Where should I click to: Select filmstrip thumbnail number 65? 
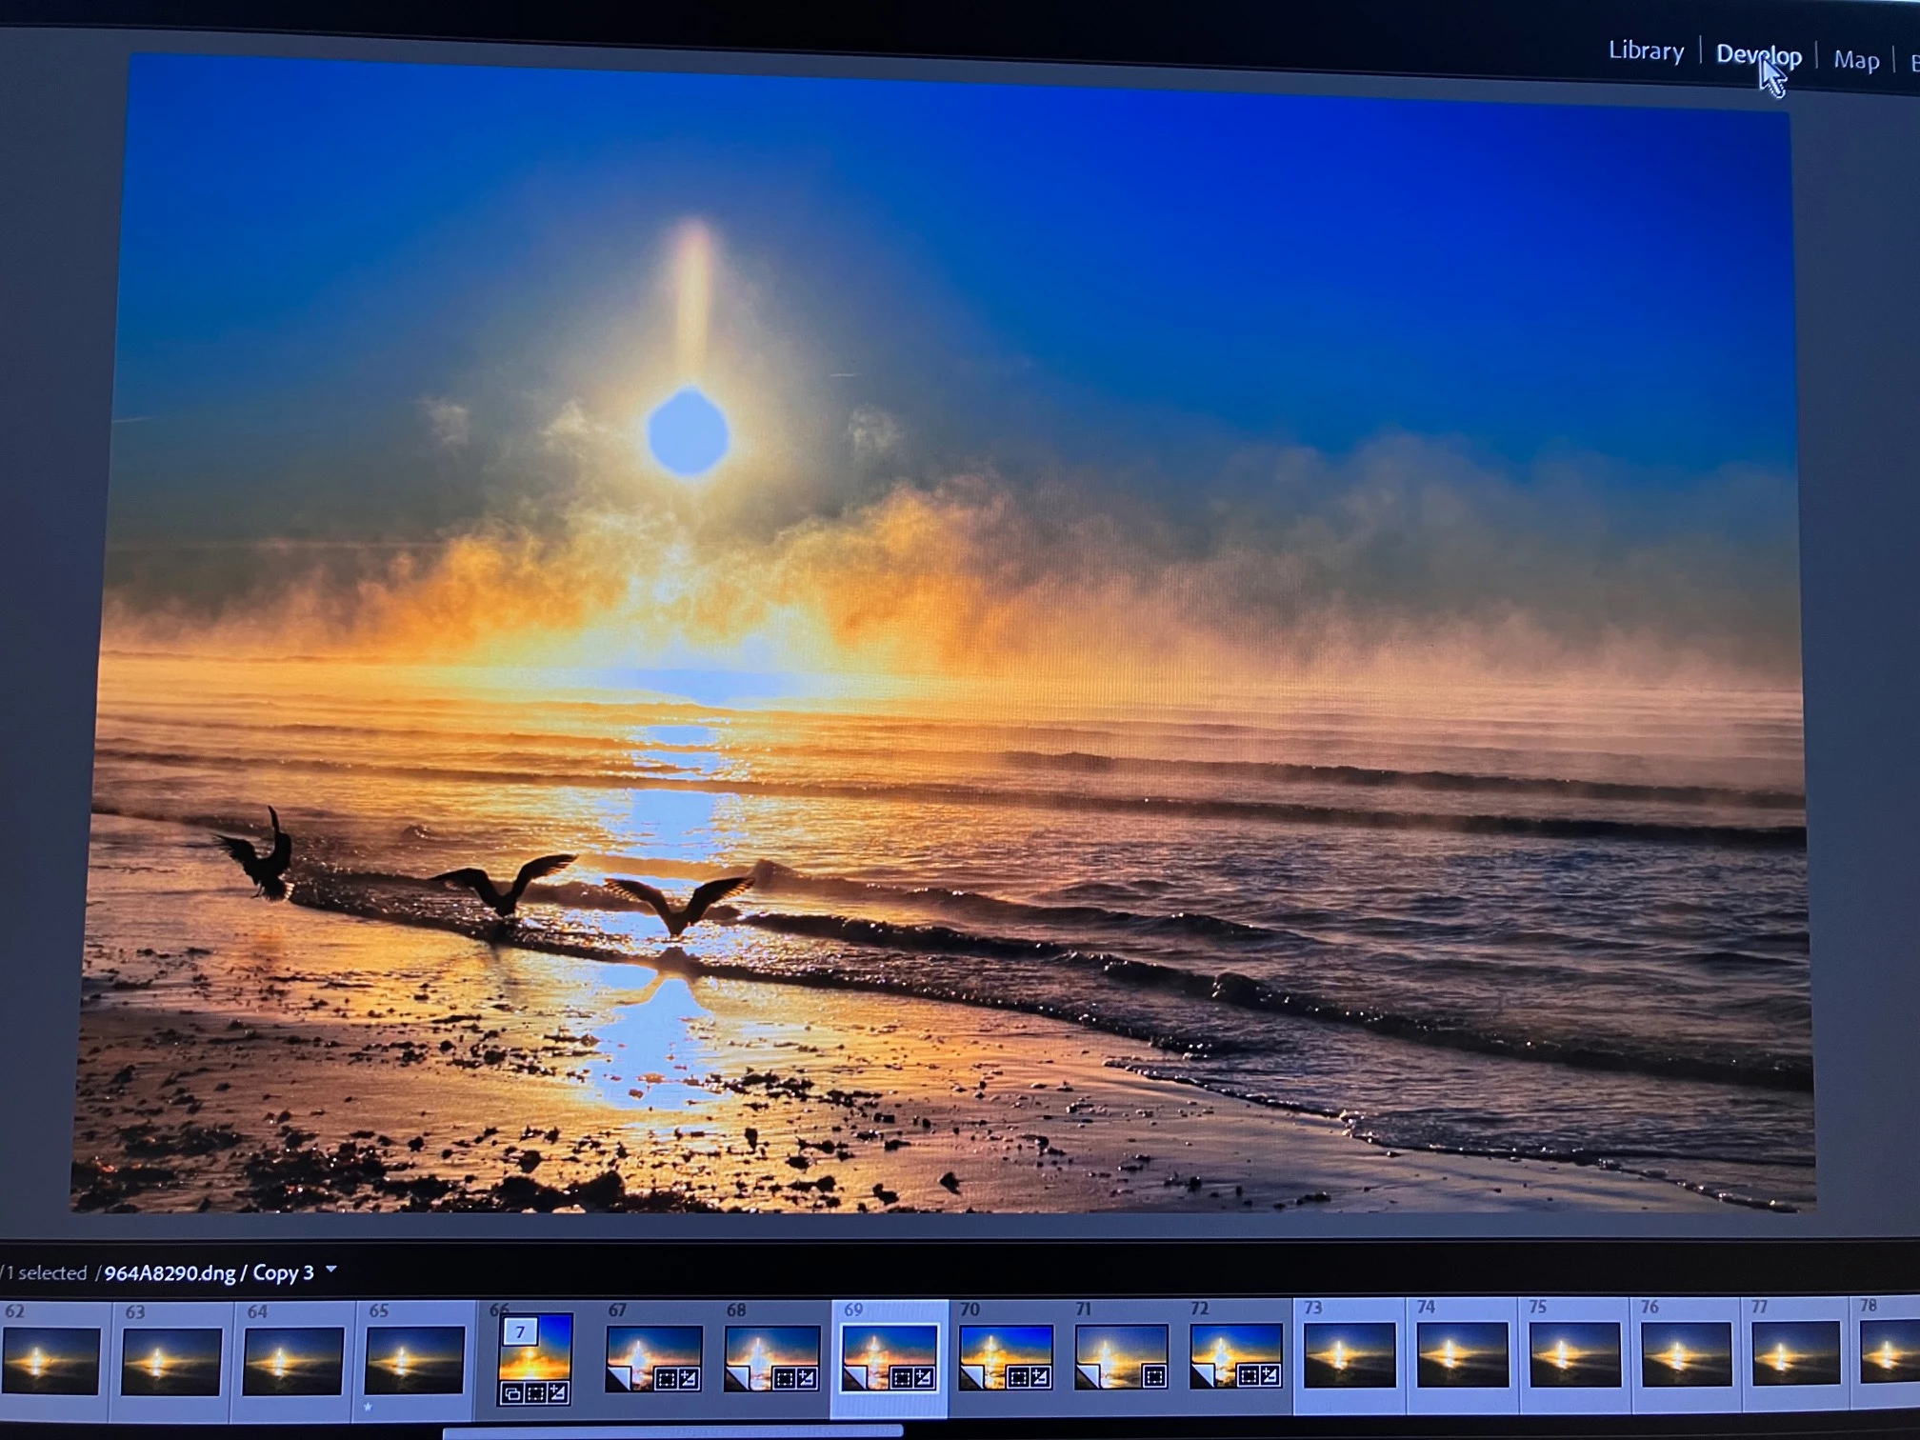coord(414,1360)
